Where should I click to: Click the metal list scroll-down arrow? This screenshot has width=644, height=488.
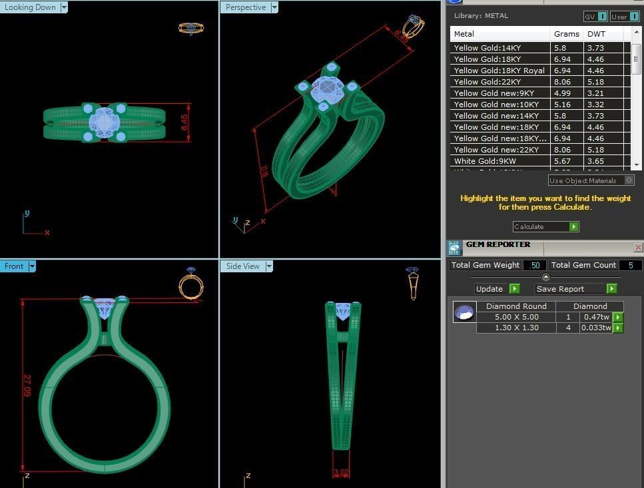[x=636, y=164]
